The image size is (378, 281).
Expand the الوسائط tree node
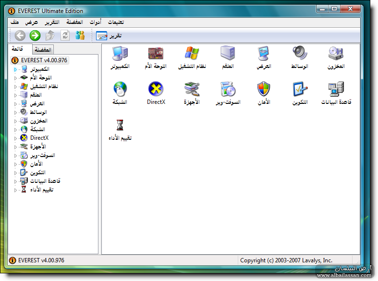pyautogui.click(x=15, y=112)
